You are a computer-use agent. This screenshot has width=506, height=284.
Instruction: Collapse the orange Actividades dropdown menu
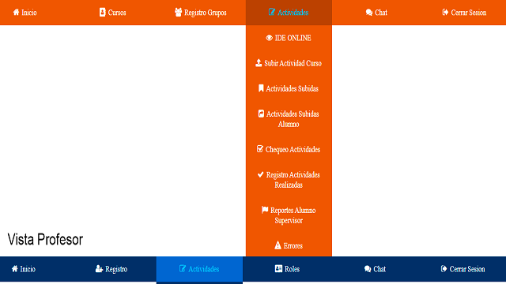coord(289,13)
